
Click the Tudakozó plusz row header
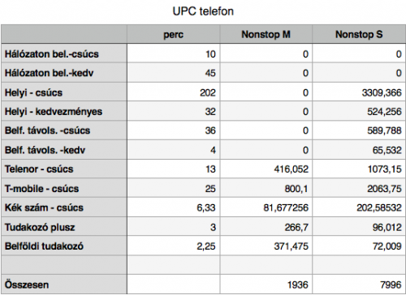point(64,227)
